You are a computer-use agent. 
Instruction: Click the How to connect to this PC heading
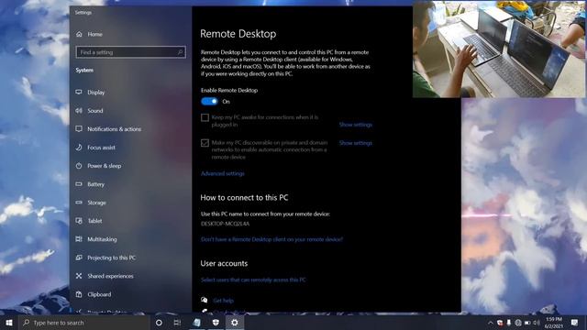(x=244, y=198)
